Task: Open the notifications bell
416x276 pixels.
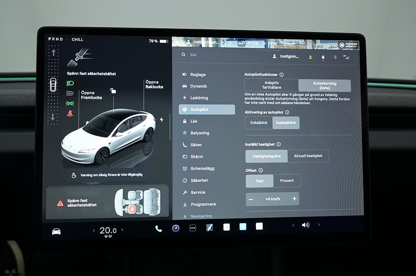Action: [323, 57]
